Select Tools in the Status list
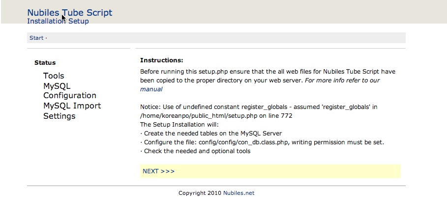The image size is (447, 215). (x=54, y=76)
